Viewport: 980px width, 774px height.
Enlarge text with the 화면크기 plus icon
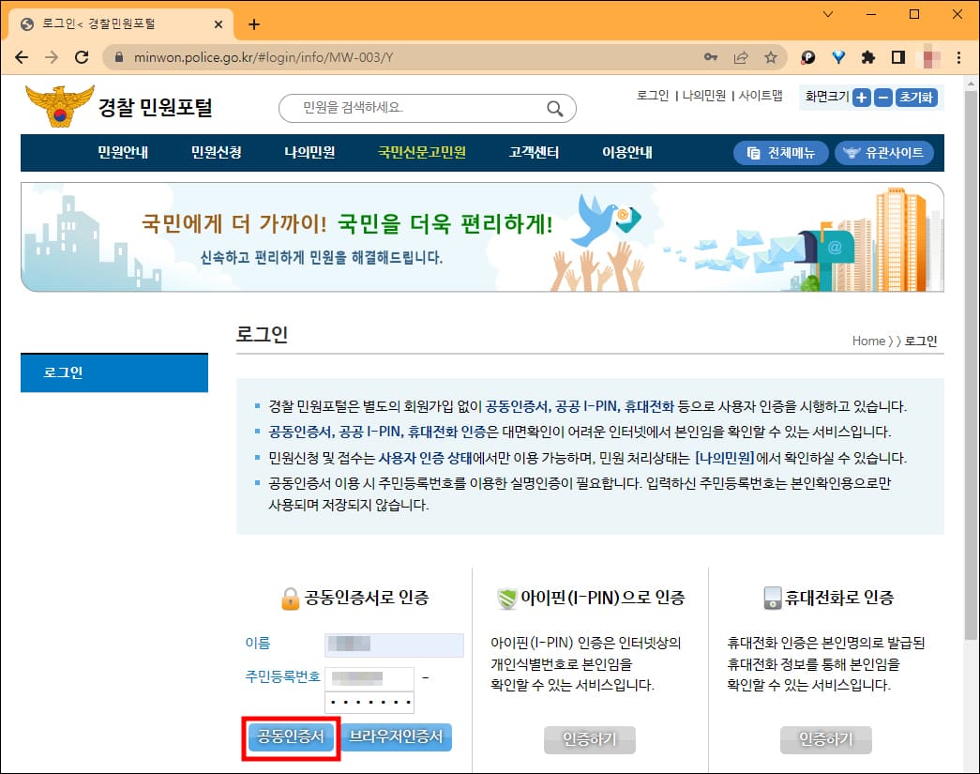click(860, 97)
